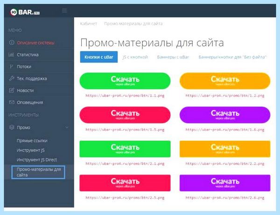Image resolution: width=280 pixels, height=215 pixels.
Task: Click the uBAR.pro logo
Action: coord(25,12)
